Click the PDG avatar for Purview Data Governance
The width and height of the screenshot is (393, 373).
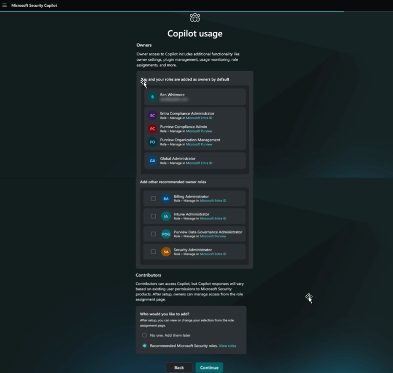[166, 234]
